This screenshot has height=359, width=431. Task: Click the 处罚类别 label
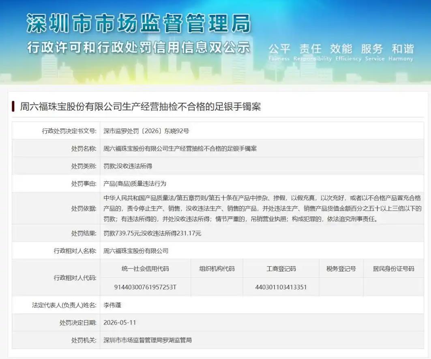[x=84, y=166]
